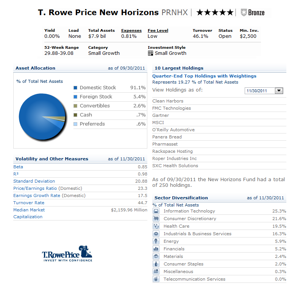Click the Energy light bulb icon
Screen dimensions: 303x298
156,241
